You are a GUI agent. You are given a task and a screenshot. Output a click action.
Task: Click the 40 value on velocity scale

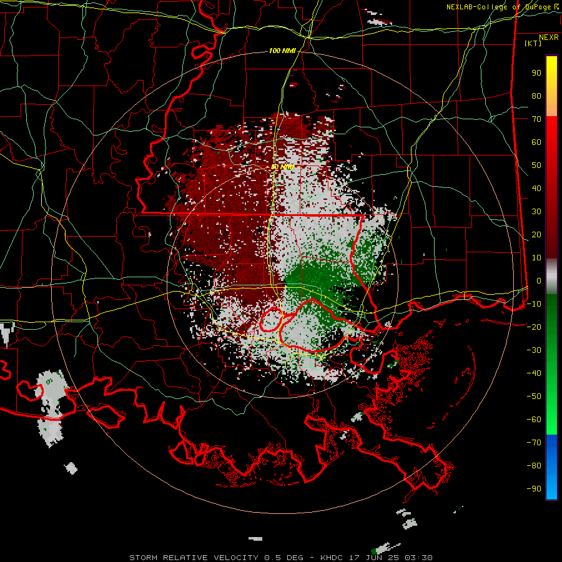(536, 188)
